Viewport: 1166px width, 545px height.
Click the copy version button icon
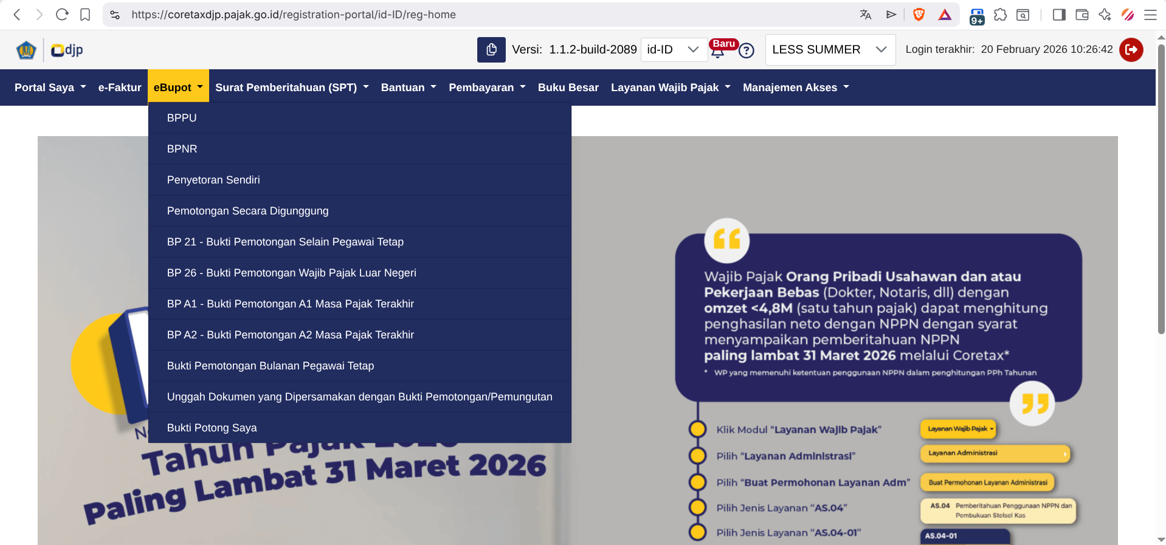coord(491,49)
